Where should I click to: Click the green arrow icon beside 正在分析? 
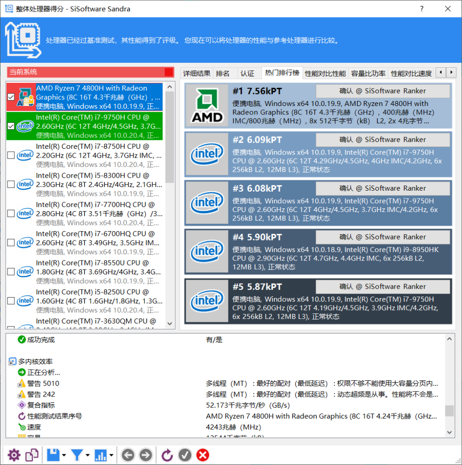coord(21,372)
